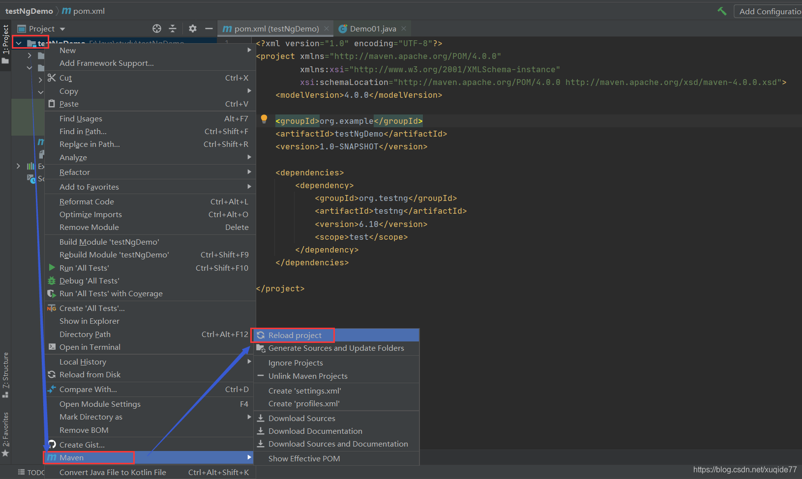Select Directory Path
Viewport: 802px width, 479px height.
pos(150,334)
